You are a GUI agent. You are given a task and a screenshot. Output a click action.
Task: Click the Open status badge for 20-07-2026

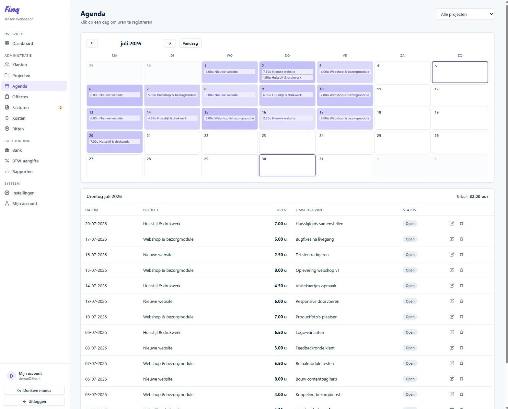coord(410,224)
